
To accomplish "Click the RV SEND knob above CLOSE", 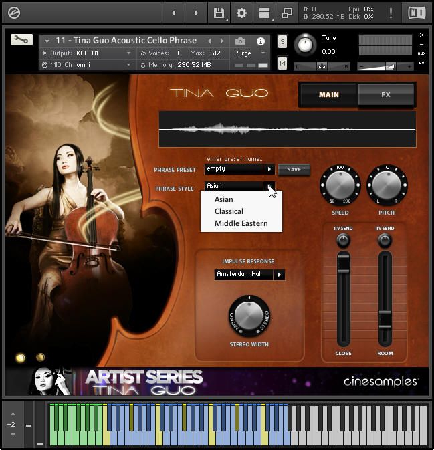I will point(343,240).
